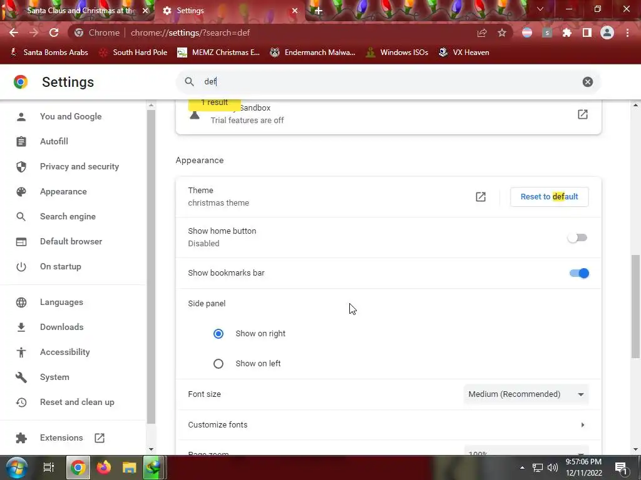Bookmark this tab with the star icon

502,32
